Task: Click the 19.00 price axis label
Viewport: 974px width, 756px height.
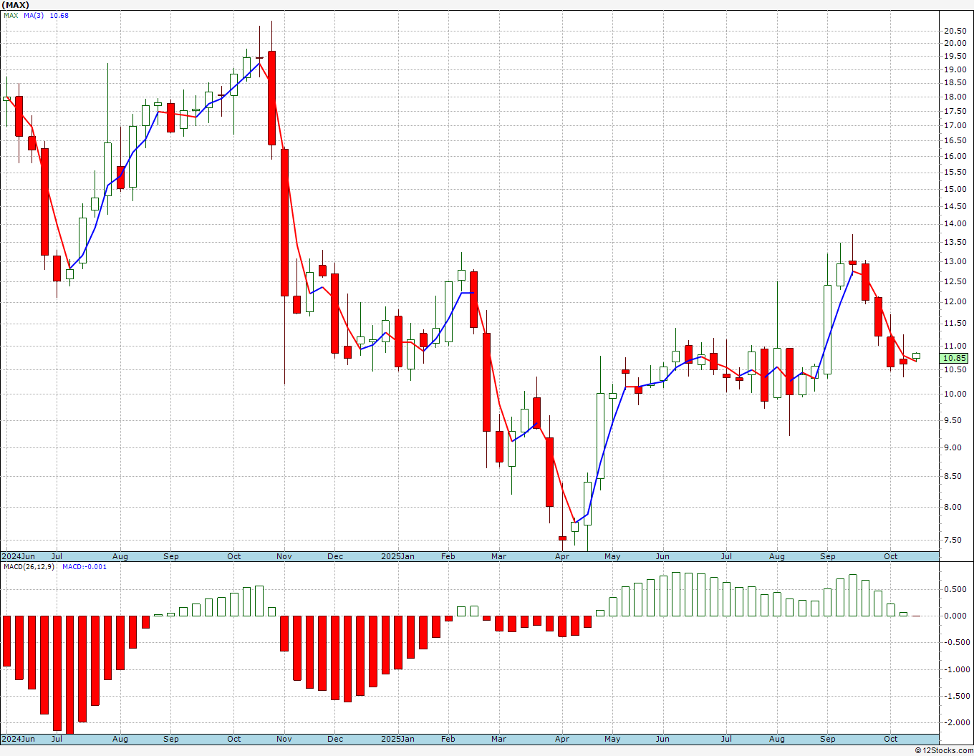Action: click(x=954, y=70)
